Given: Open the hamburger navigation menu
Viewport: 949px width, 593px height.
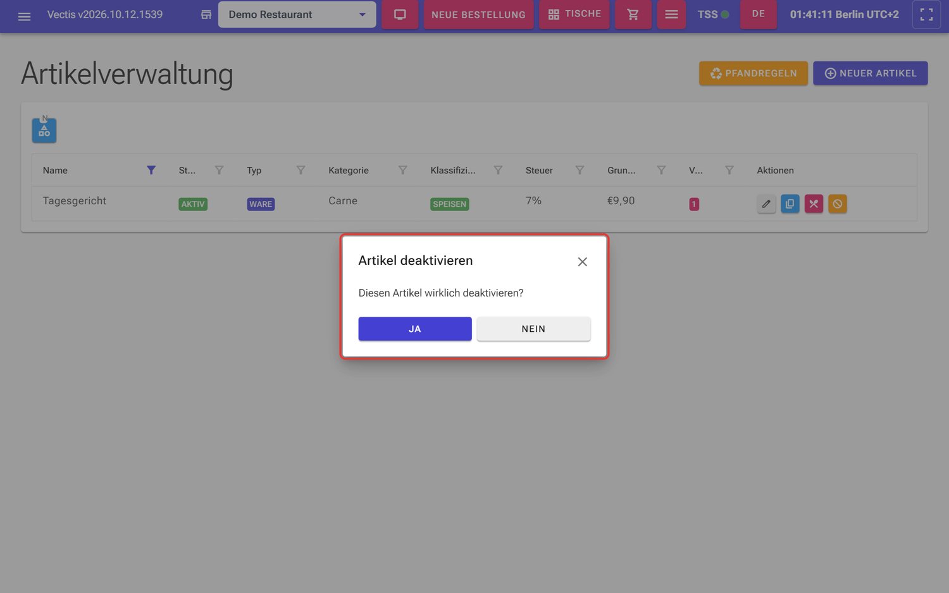Looking at the screenshot, I should 24,16.
